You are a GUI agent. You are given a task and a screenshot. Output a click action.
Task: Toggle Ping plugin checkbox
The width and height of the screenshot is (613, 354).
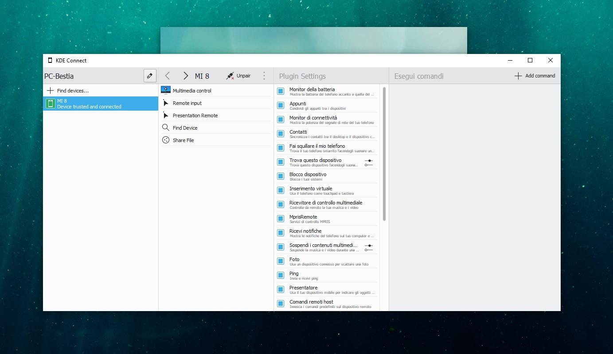[x=281, y=275]
